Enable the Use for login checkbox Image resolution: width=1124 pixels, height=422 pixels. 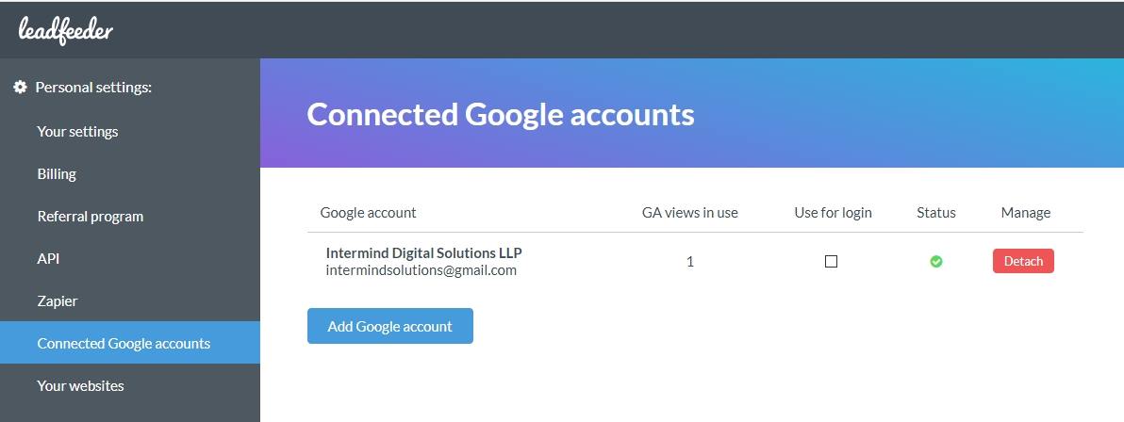click(x=831, y=262)
